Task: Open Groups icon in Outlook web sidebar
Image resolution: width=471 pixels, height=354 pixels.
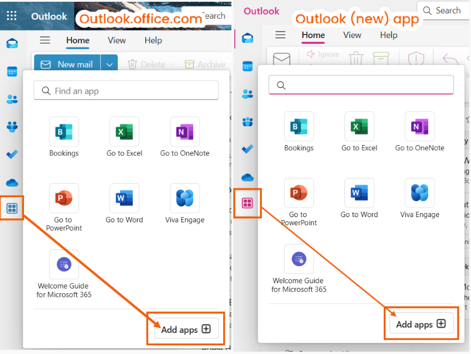Action: (x=12, y=126)
